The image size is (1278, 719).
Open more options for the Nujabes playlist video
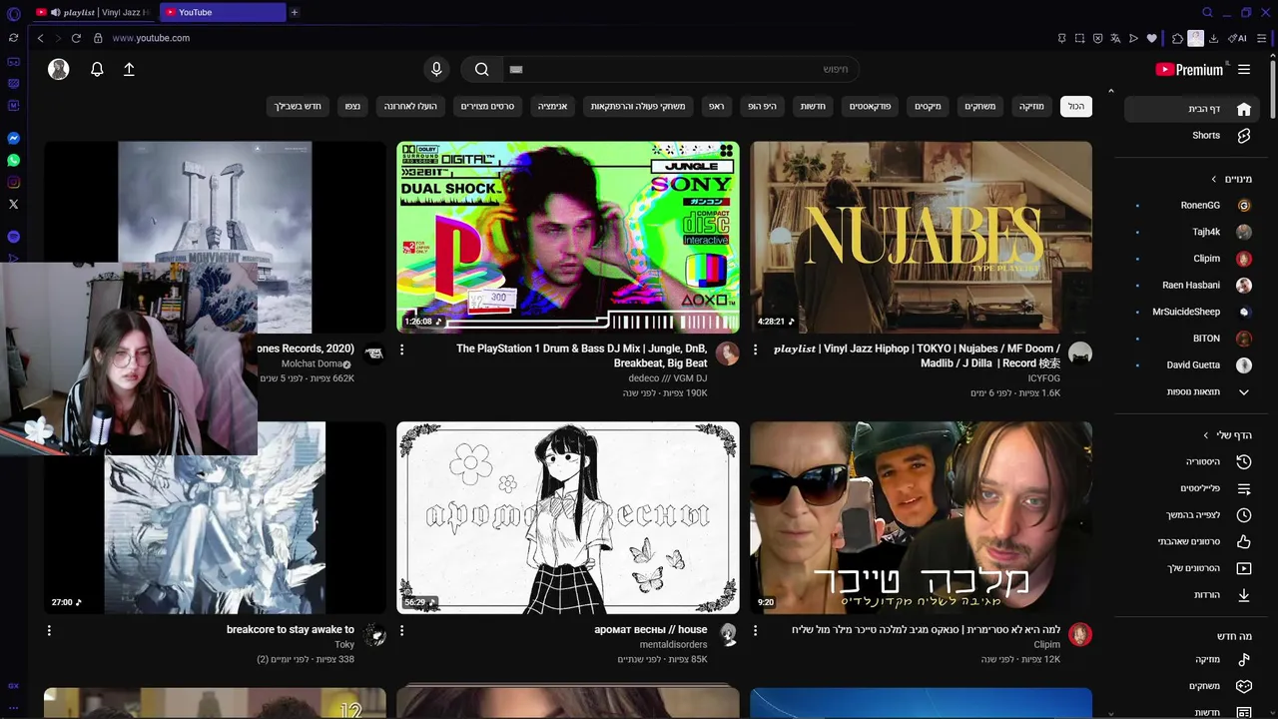point(755,350)
